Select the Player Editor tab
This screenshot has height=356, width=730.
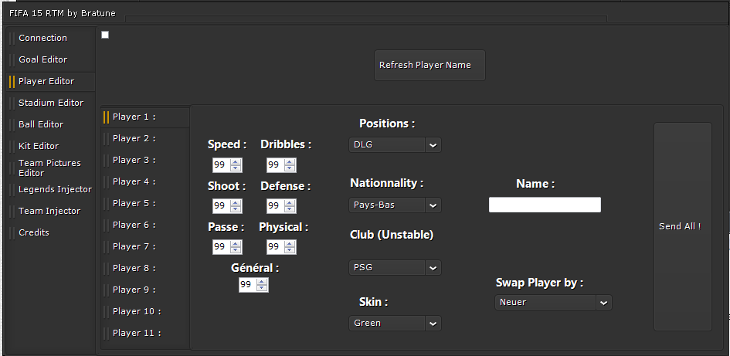pos(49,81)
